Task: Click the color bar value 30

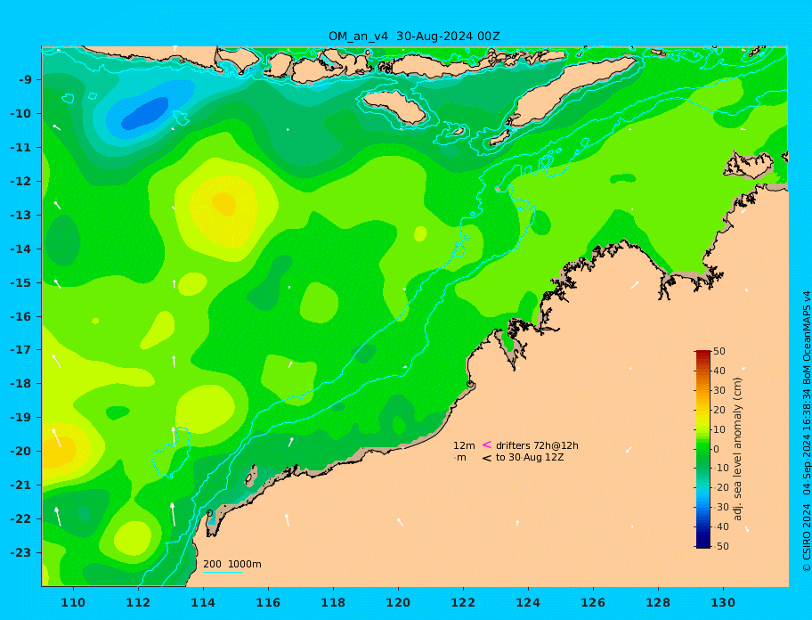Action: 719,390
